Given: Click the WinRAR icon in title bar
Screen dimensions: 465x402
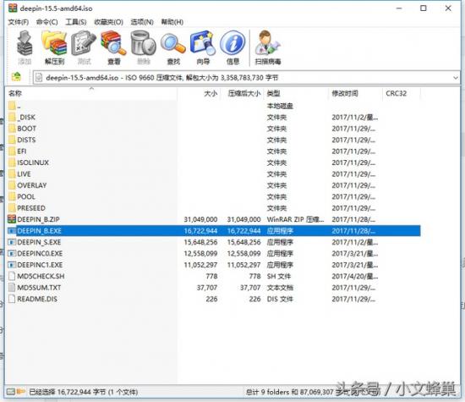Looking at the screenshot, I should coord(13,8).
